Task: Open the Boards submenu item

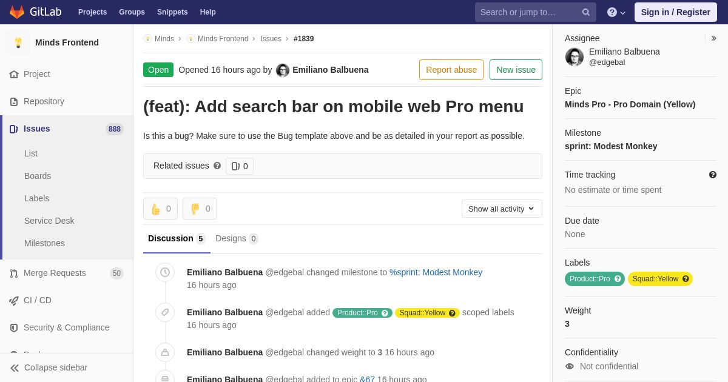Action: coord(38,176)
